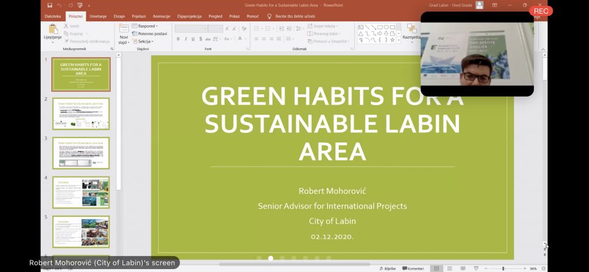
Task: Start the slideshow from the quick access toolbar
Action: [79, 5]
